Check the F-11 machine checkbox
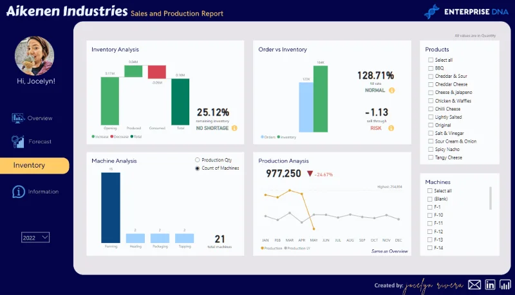This screenshot has width=515, height=295. click(429, 223)
